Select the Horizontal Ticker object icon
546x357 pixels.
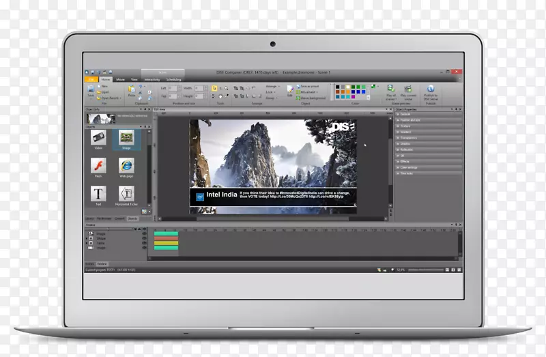tap(126, 194)
